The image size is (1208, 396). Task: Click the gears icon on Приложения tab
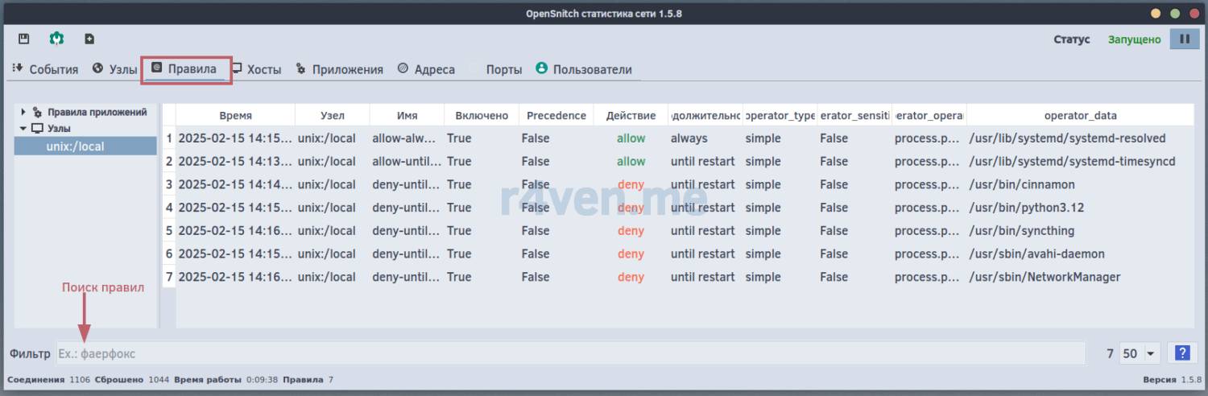(301, 69)
